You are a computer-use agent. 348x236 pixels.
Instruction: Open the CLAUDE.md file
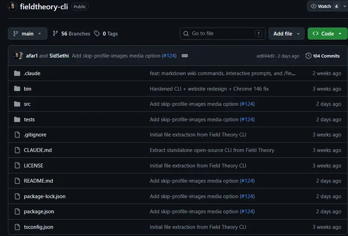click(x=38, y=150)
